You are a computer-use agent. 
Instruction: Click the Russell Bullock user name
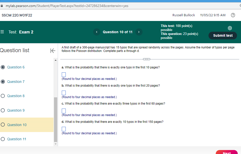coord(183,15)
